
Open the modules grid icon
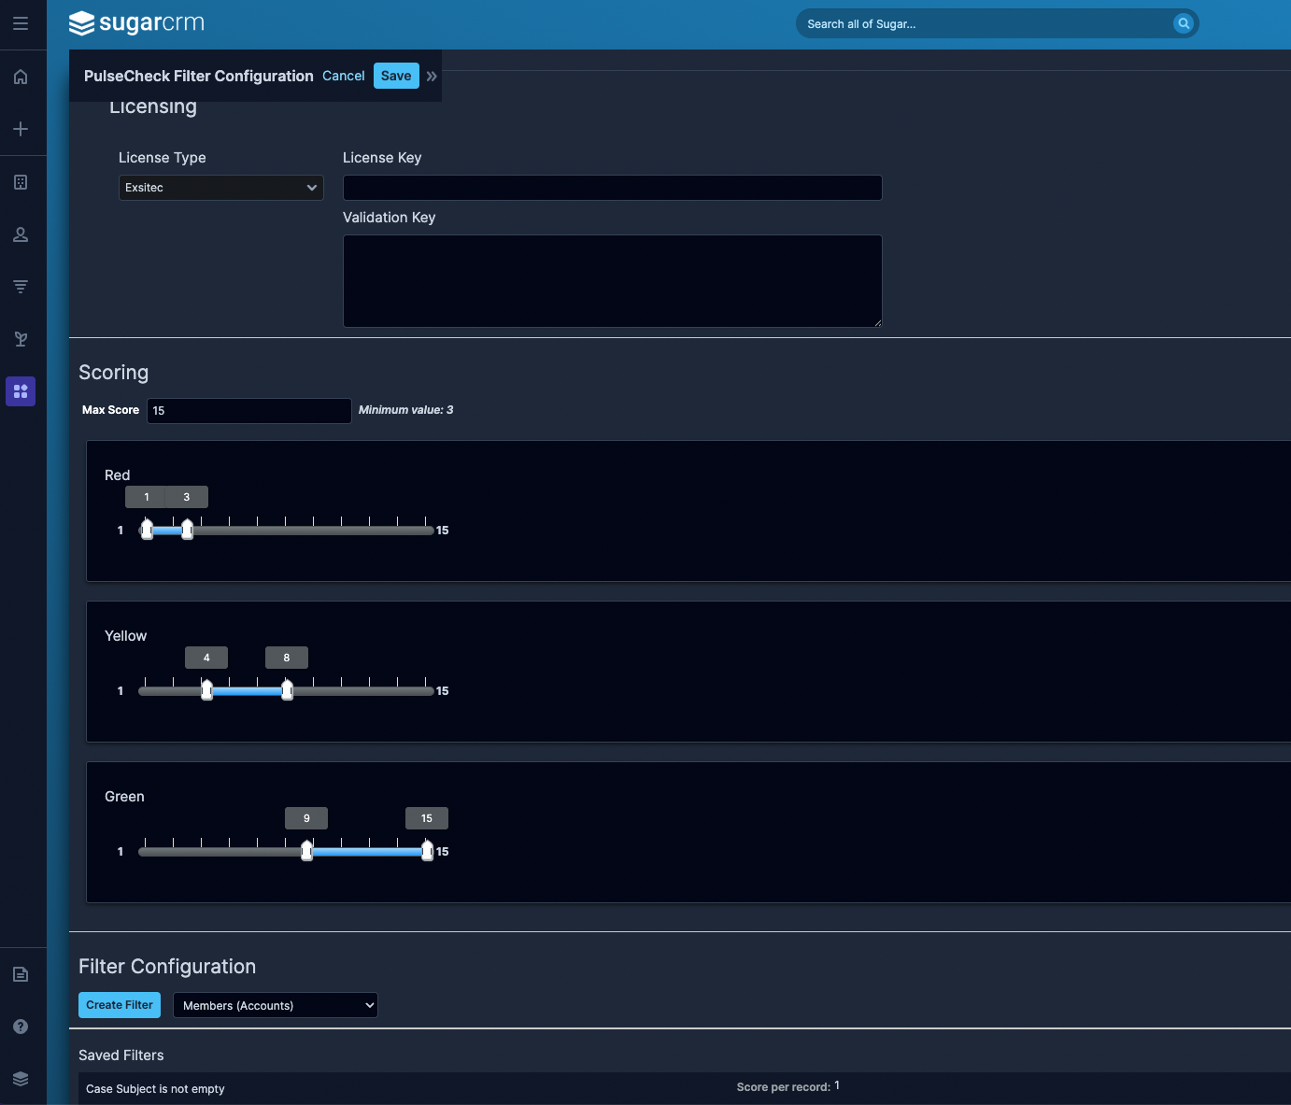[21, 391]
